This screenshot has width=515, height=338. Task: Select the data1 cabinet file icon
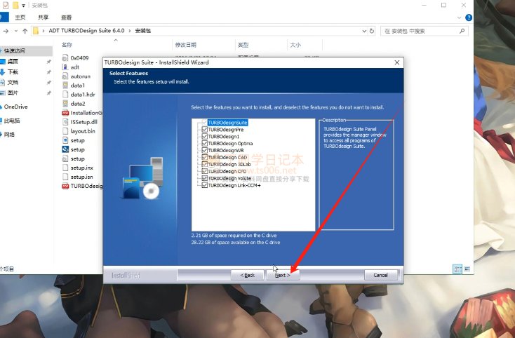(x=65, y=86)
